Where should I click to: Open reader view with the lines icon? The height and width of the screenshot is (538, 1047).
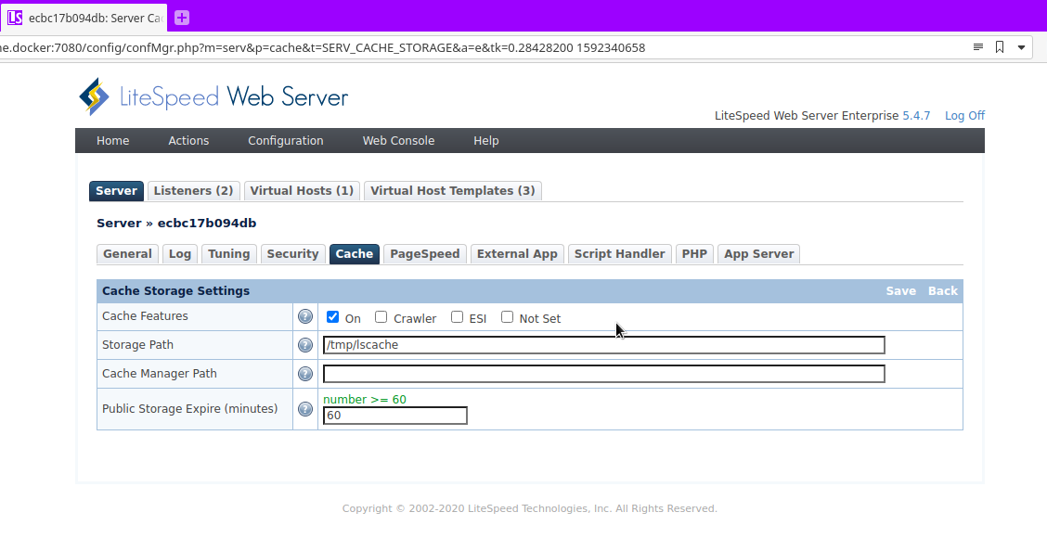976,45
